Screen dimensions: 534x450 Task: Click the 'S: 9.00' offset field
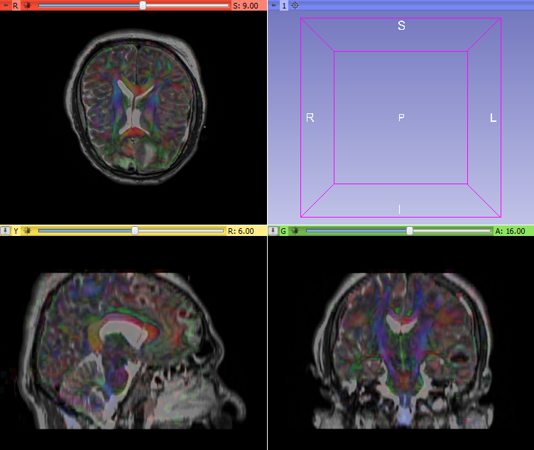click(246, 5)
